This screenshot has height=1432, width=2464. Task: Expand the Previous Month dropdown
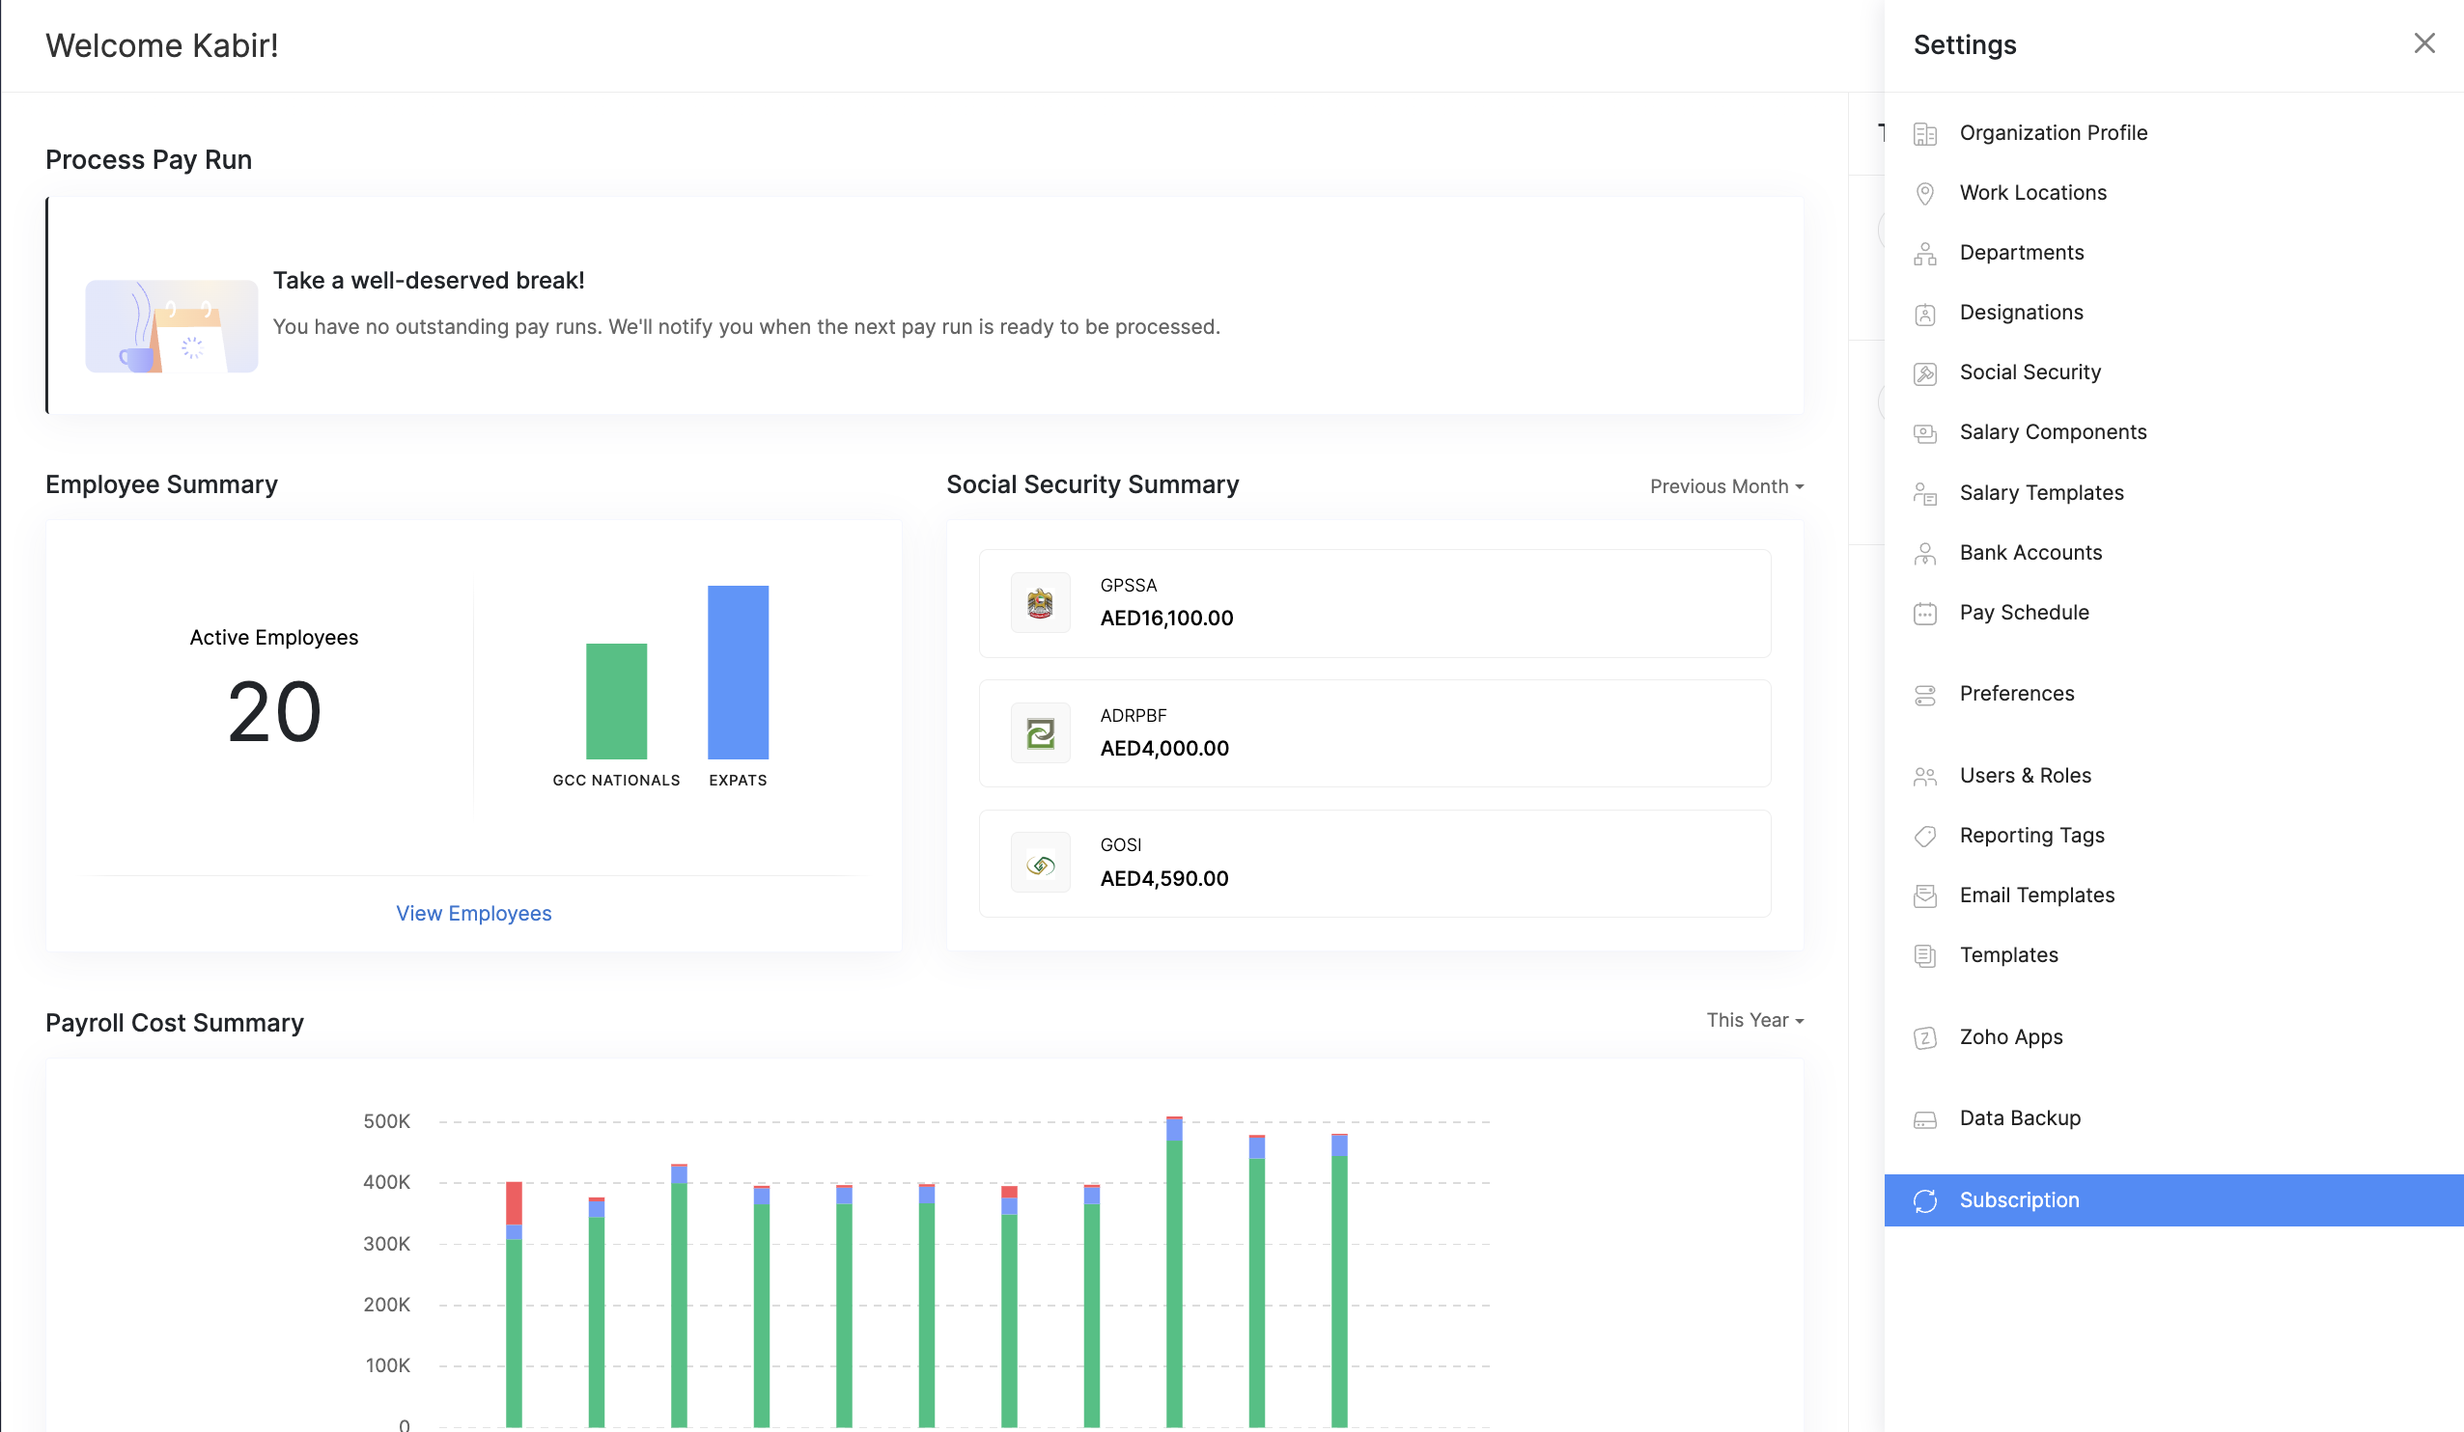[x=1725, y=486]
